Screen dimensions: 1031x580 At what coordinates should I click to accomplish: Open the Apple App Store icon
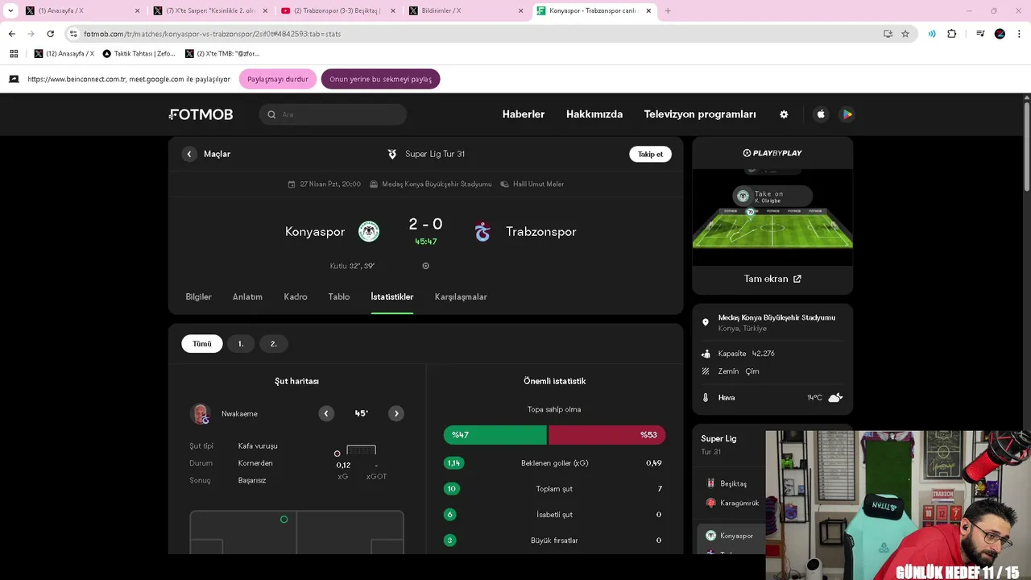pyautogui.click(x=821, y=114)
